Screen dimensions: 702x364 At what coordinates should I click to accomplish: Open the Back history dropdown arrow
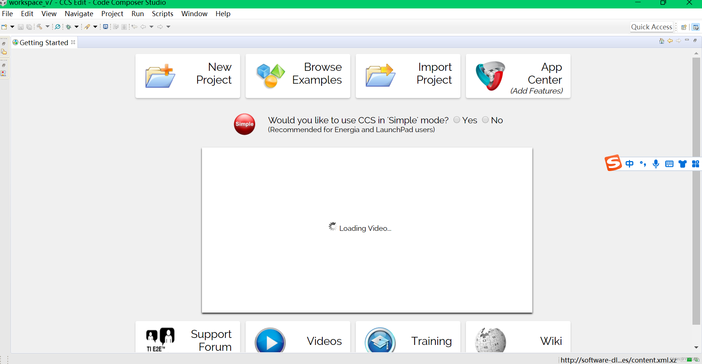(x=151, y=27)
